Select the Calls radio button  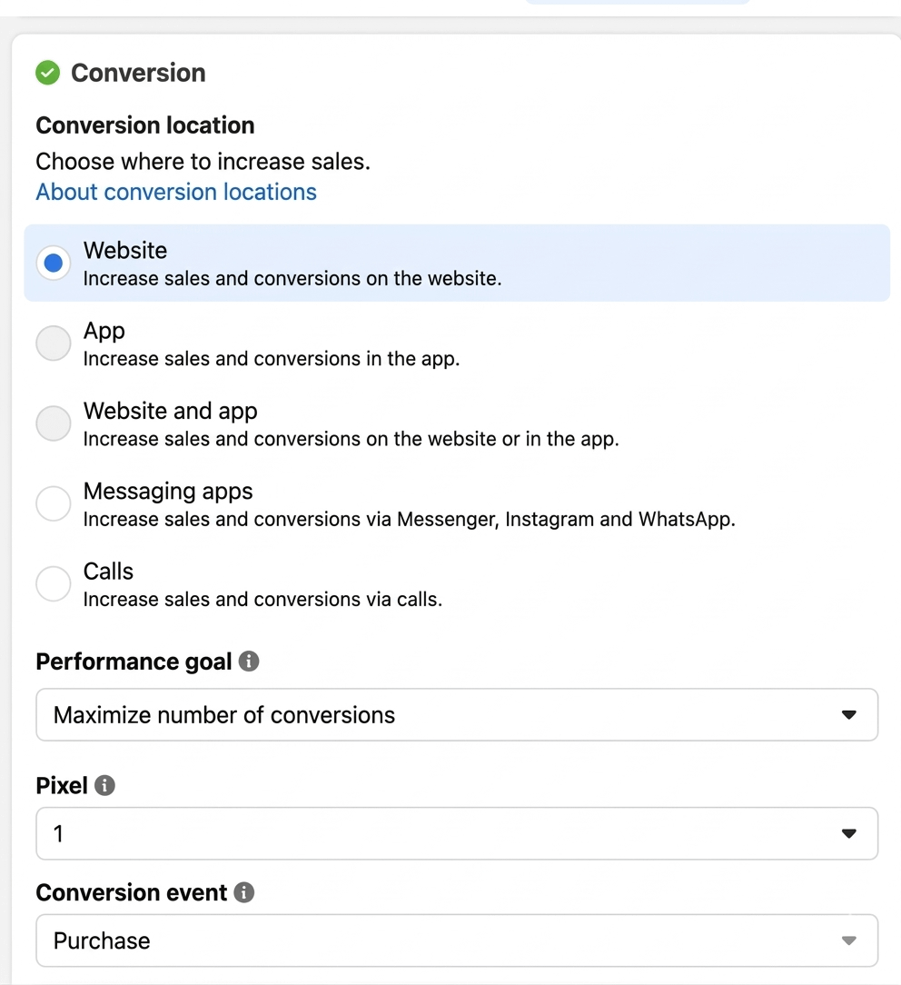tap(54, 583)
